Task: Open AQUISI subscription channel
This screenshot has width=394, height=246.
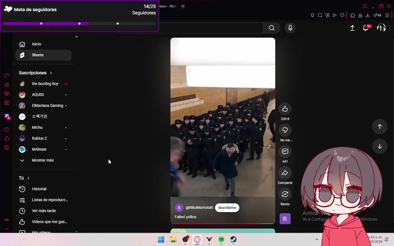Action: tap(43, 95)
